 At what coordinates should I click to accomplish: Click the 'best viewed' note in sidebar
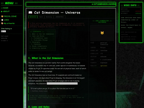coord(5,36)
